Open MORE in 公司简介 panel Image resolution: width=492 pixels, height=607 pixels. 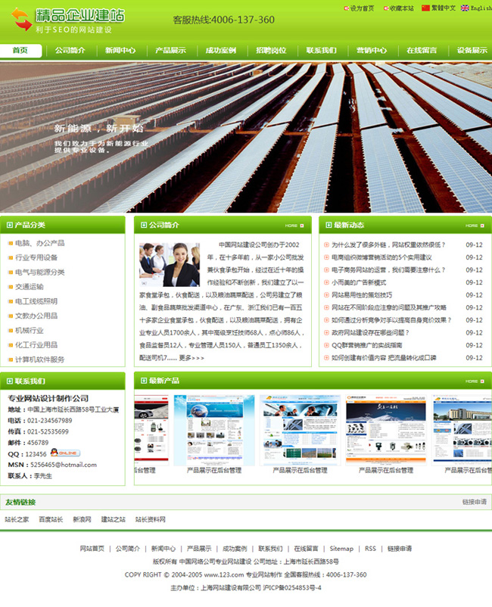click(294, 226)
